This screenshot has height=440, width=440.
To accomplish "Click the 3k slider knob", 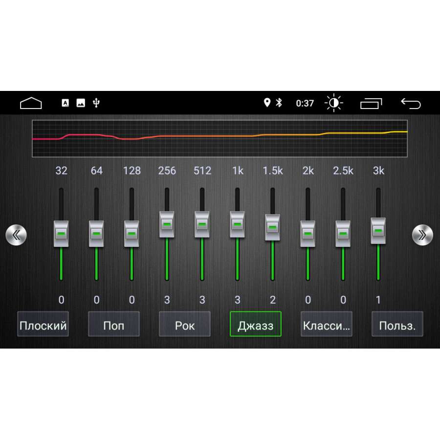I will [378, 231].
